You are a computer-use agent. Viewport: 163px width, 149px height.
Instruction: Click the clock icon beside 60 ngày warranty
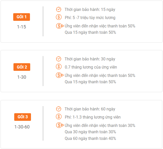click(59, 109)
